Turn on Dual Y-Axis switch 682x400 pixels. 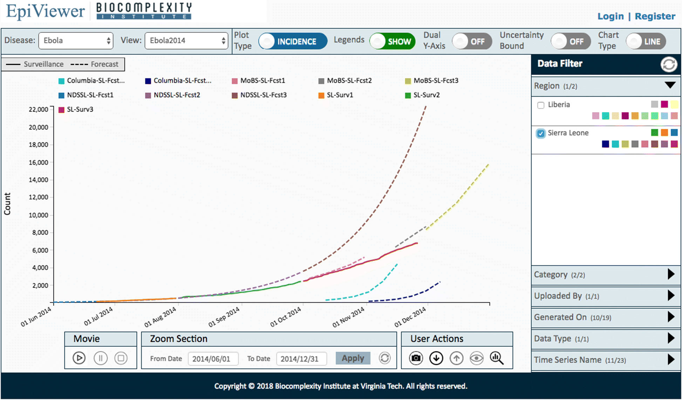(x=472, y=41)
